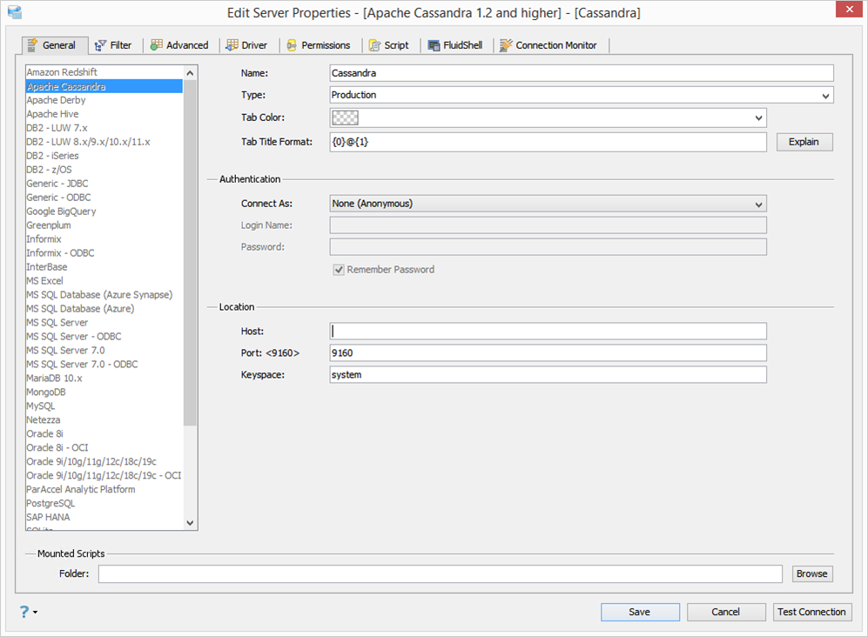Click the Script tab icon
Image resolution: width=868 pixels, height=637 pixels.
click(x=375, y=45)
